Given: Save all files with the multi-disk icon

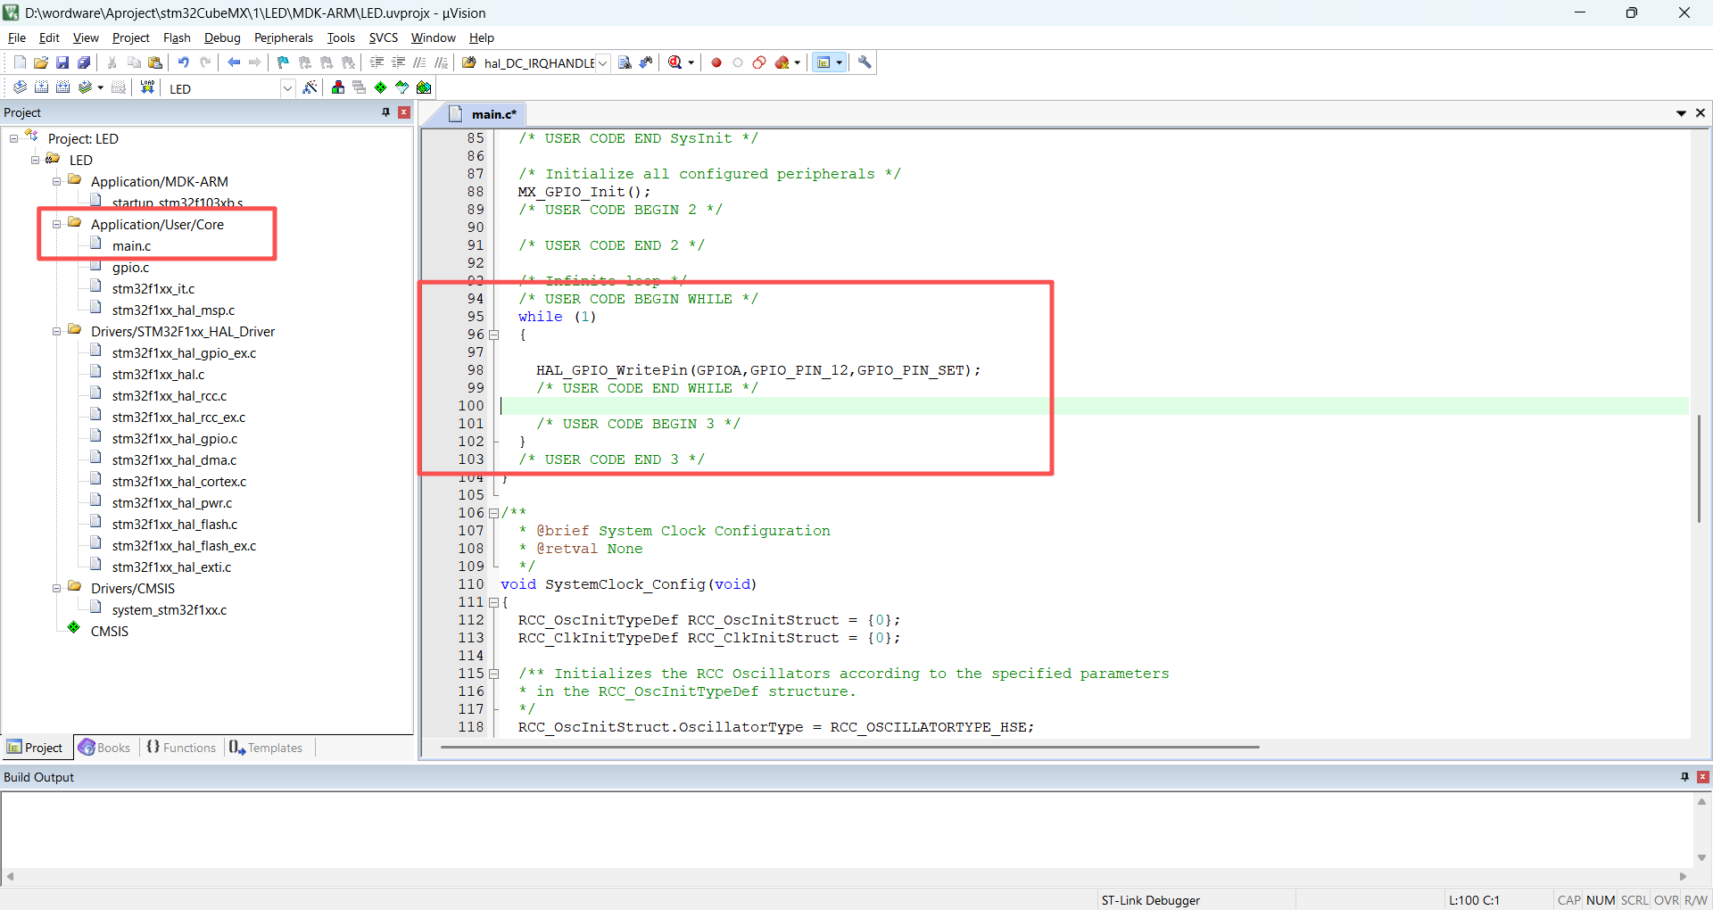Looking at the screenshot, I should click(84, 62).
